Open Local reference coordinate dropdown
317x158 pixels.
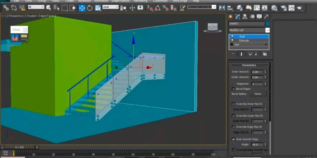point(110,7)
